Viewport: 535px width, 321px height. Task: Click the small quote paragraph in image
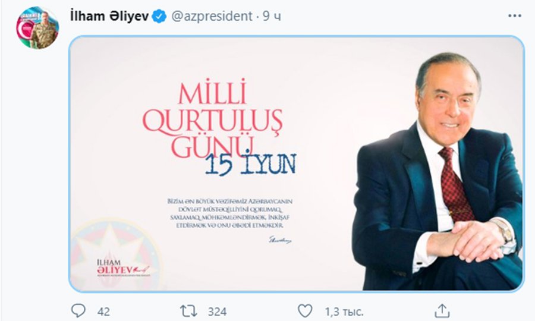(x=229, y=213)
